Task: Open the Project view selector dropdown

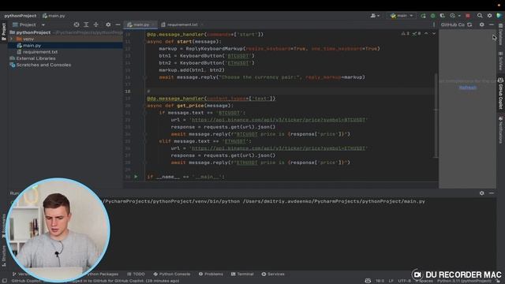Action: point(28,24)
